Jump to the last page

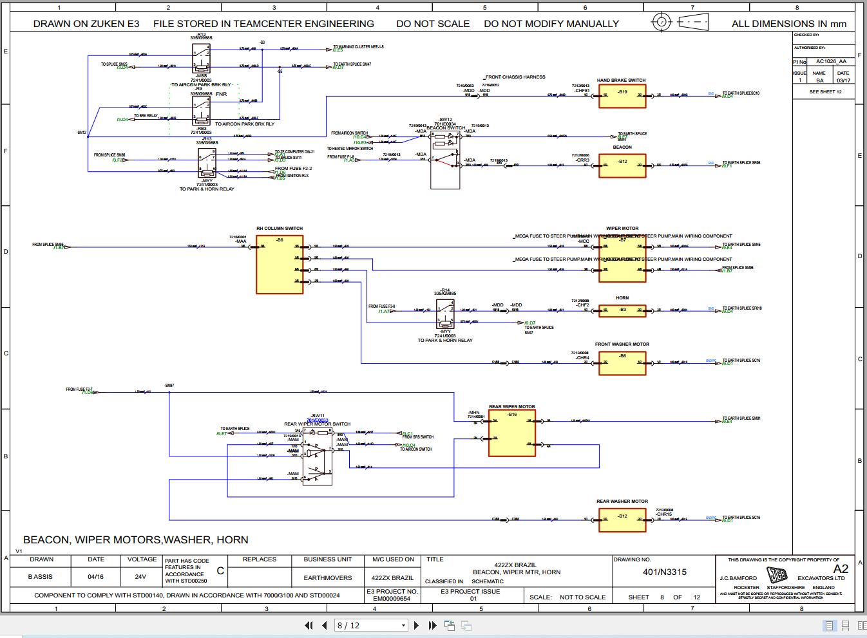click(x=432, y=625)
